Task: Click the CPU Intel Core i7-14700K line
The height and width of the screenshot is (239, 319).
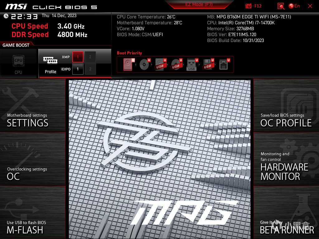Action: click(241, 23)
